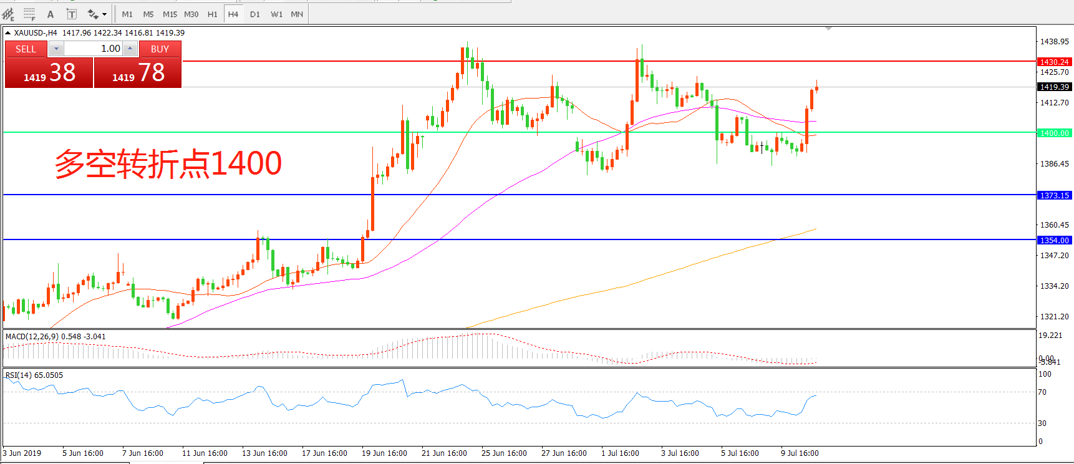Click the Arrows objects icon

point(93,14)
